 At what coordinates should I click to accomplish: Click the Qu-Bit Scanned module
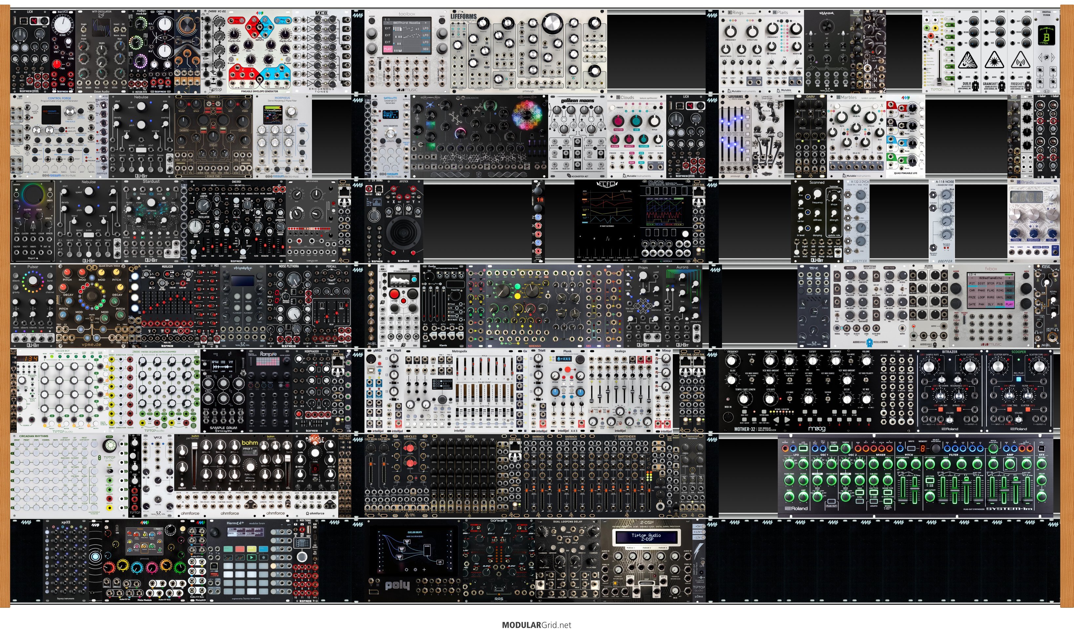point(817,221)
